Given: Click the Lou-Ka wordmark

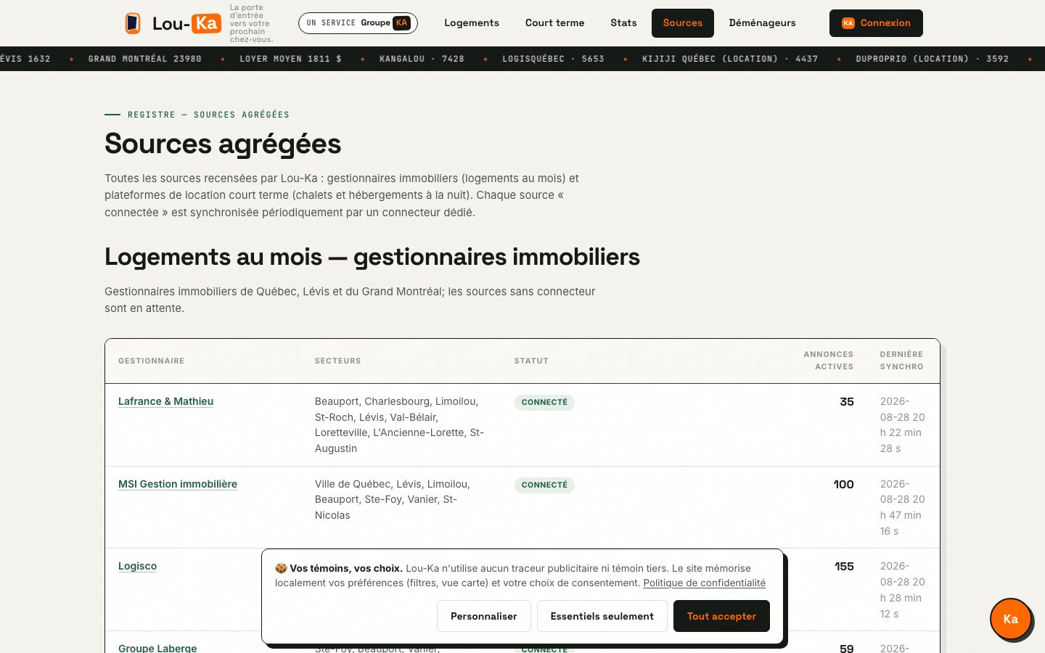Looking at the screenshot, I should (187, 23).
